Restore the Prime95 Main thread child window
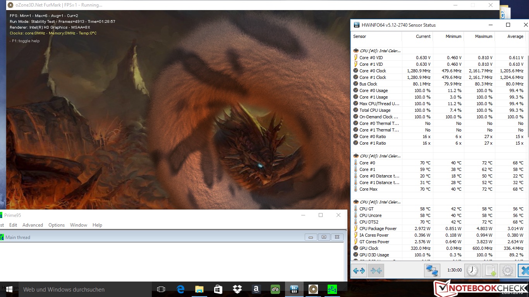 click(x=324, y=237)
